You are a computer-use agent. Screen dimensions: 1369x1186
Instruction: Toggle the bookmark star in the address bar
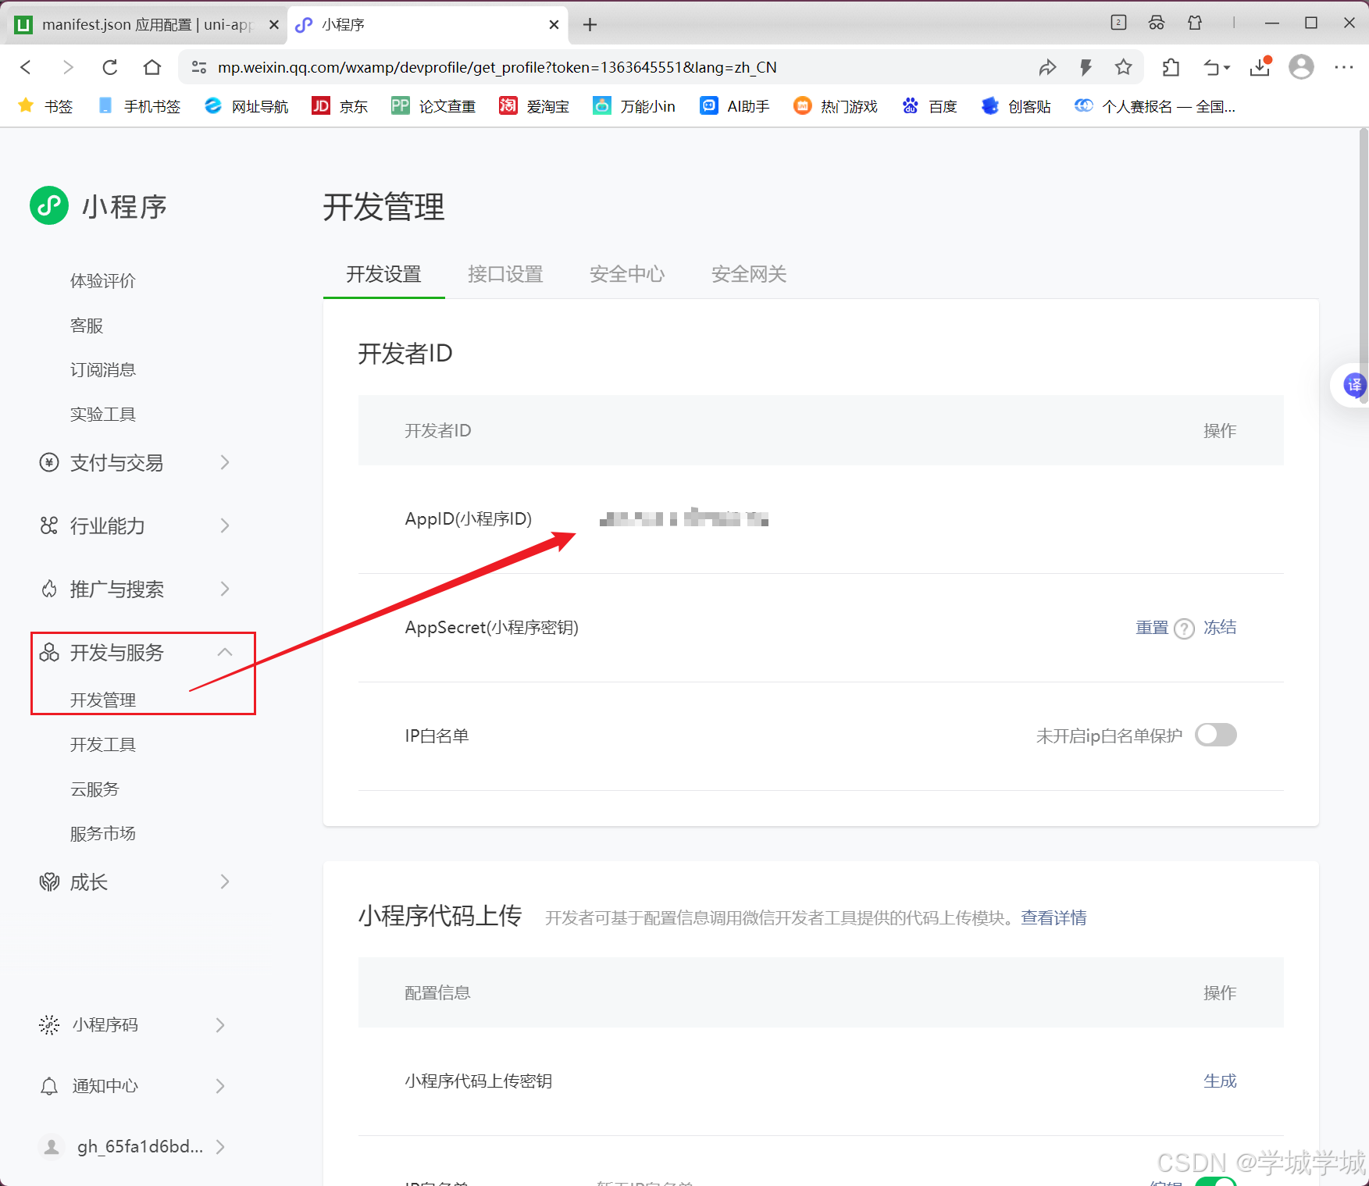click(1124, 67)
